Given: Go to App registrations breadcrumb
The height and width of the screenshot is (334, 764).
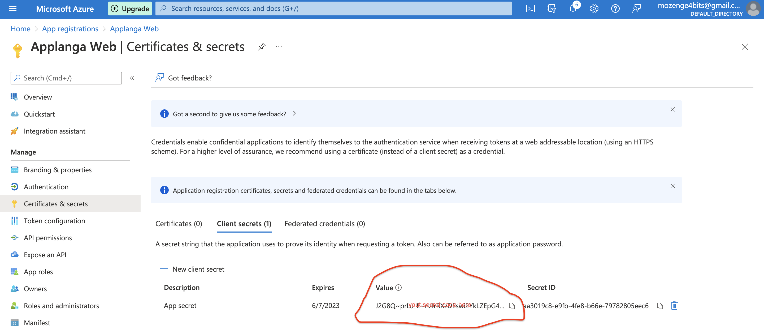Looking at the screenshot, I should click(x=70, y=29).
